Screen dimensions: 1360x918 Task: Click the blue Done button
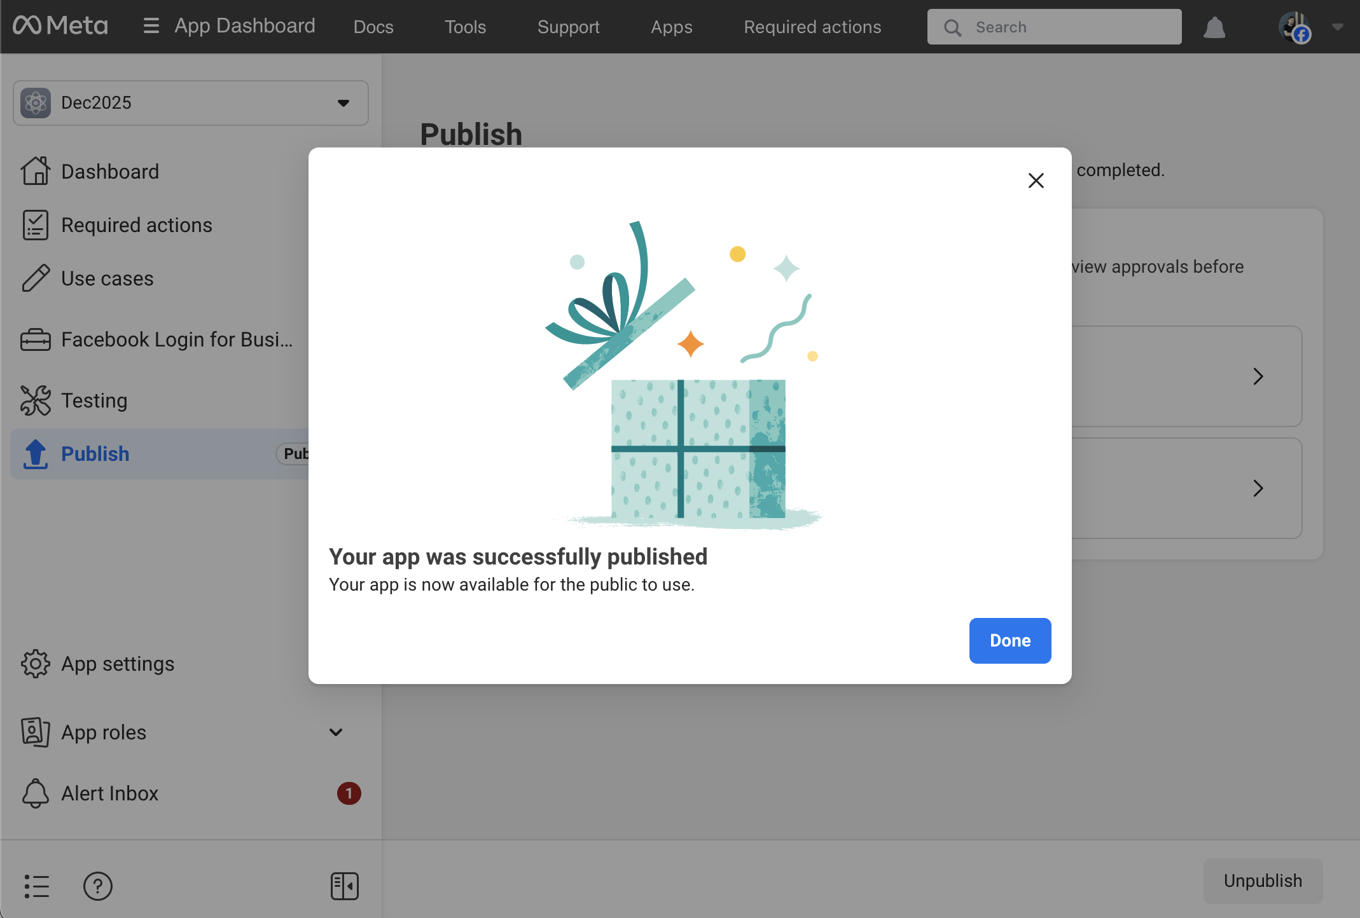(x=1010, y=641)
